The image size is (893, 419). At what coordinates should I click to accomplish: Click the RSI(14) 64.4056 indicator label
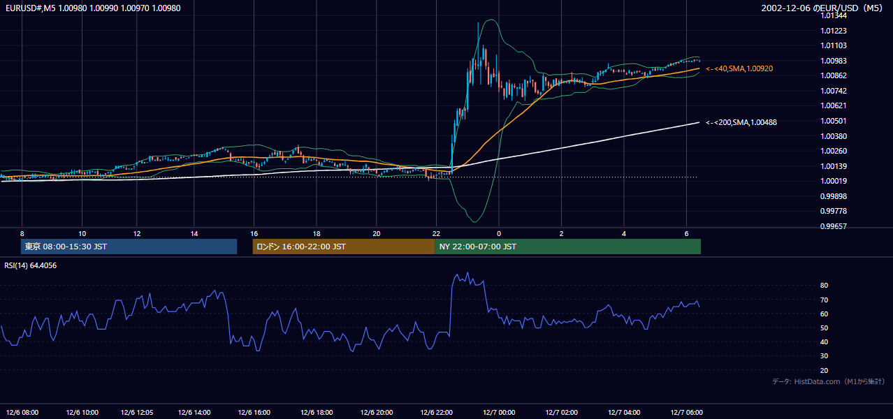31,265
